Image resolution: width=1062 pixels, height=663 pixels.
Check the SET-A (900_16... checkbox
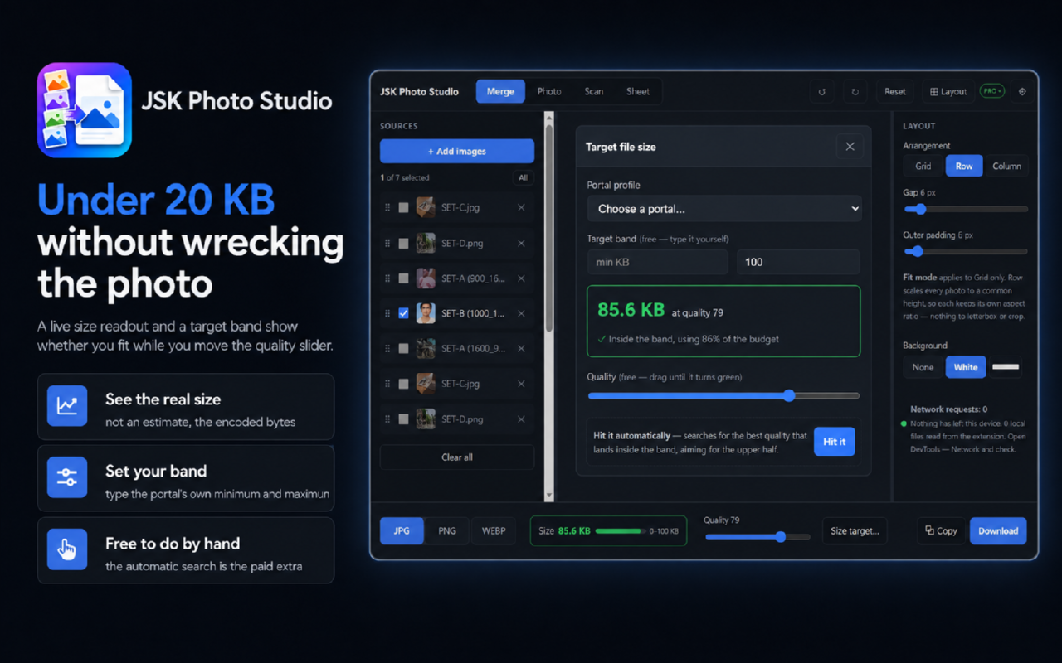(403, 278)
